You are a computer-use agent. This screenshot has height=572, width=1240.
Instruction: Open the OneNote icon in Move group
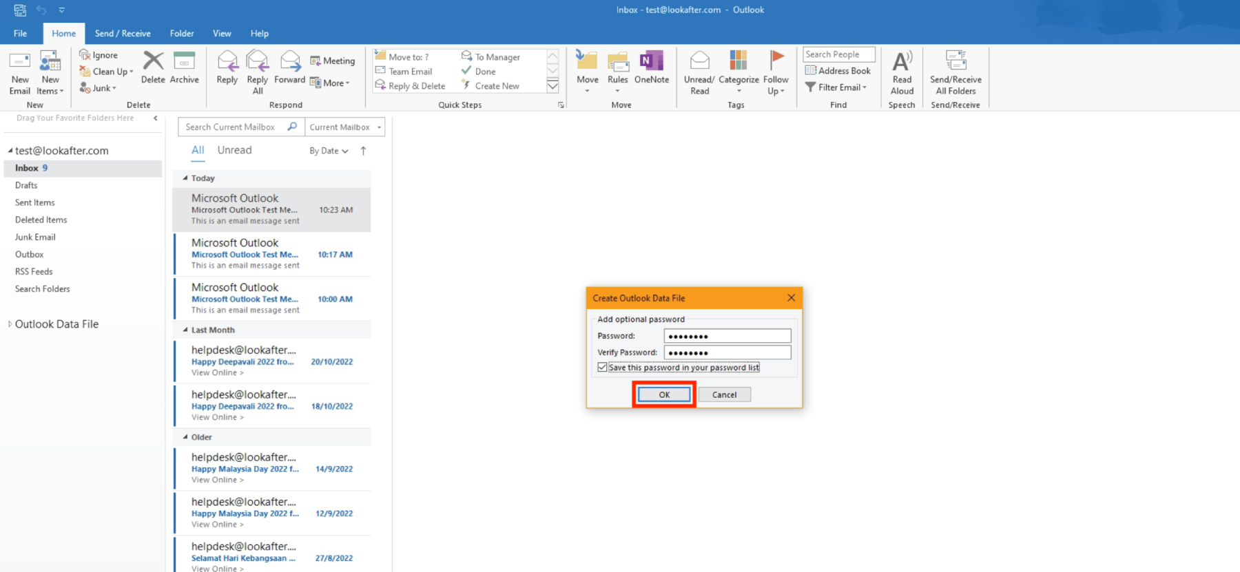click(651, 63)
